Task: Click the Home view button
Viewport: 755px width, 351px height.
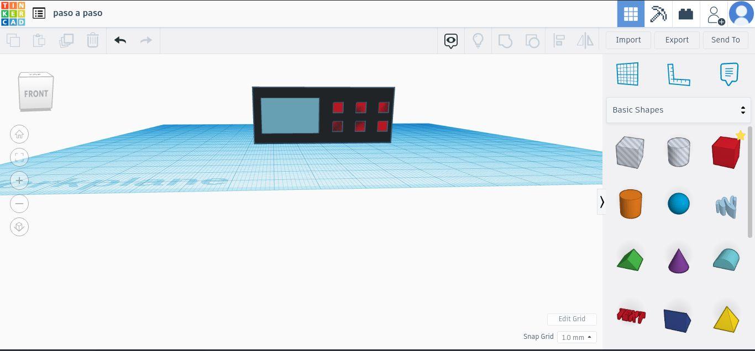Action: coord(19,134)
